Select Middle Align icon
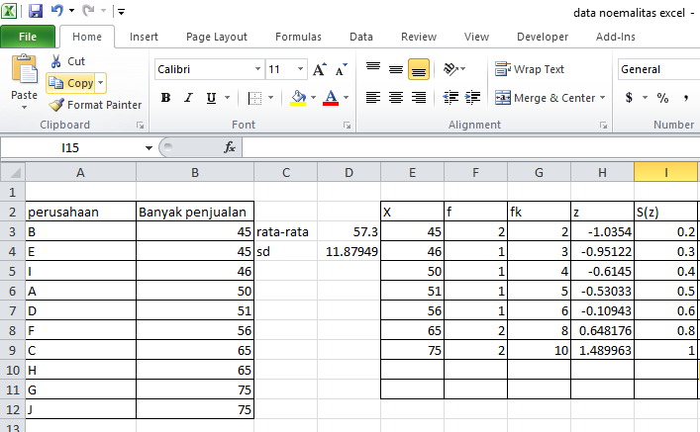 pos(396,69)
